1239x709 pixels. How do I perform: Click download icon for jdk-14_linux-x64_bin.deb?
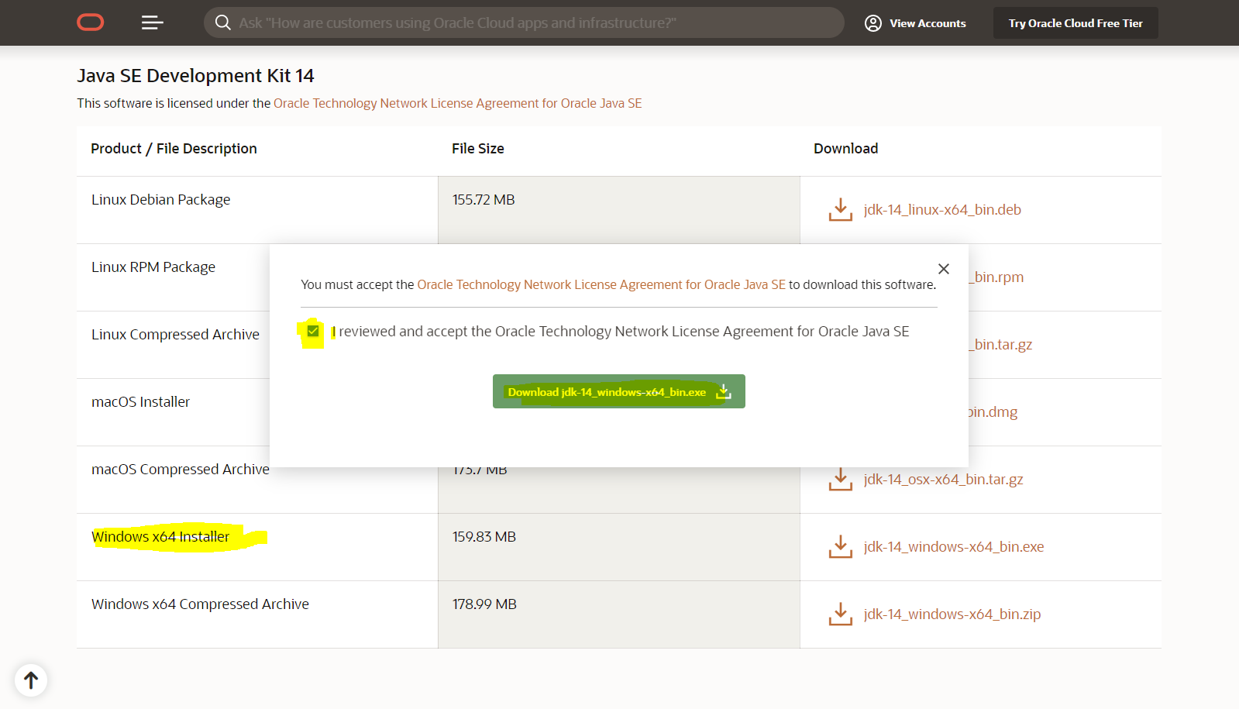(840, 209)
